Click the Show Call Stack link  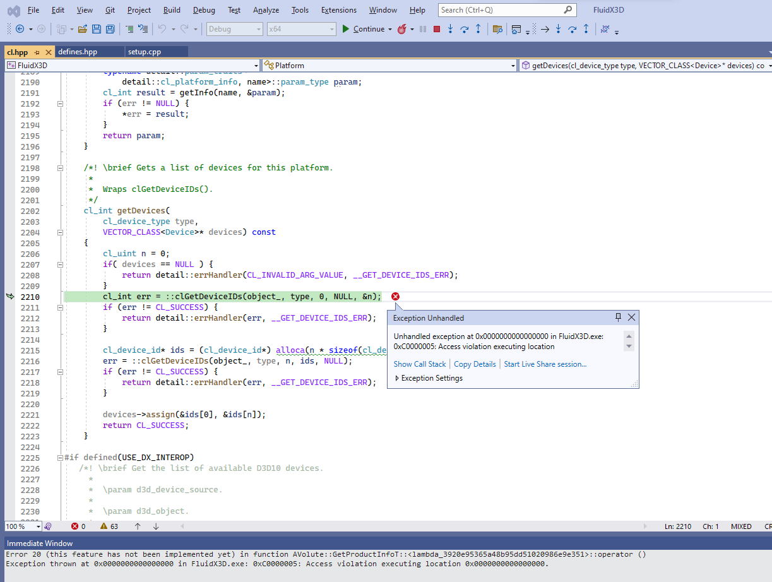(x=420, y=364)
